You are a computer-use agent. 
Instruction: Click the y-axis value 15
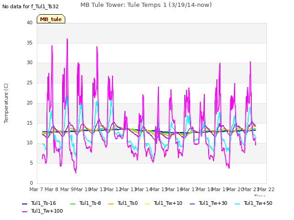(x=29, y=123)
